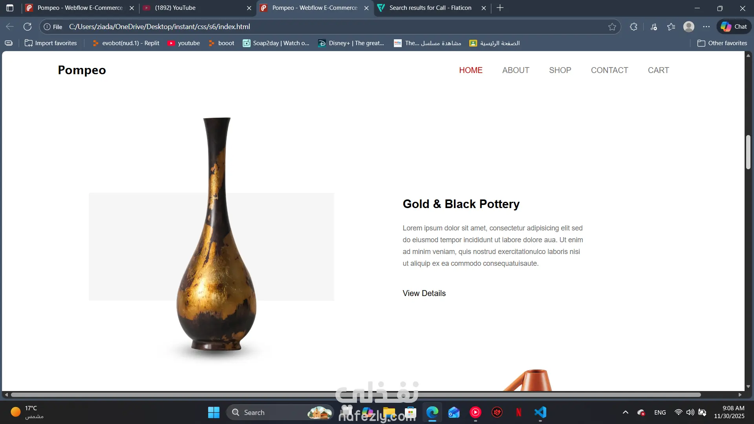Screen dimensions: 754x424
Task: Expand hidden system tray icons chevron
Action: (626, 412)
